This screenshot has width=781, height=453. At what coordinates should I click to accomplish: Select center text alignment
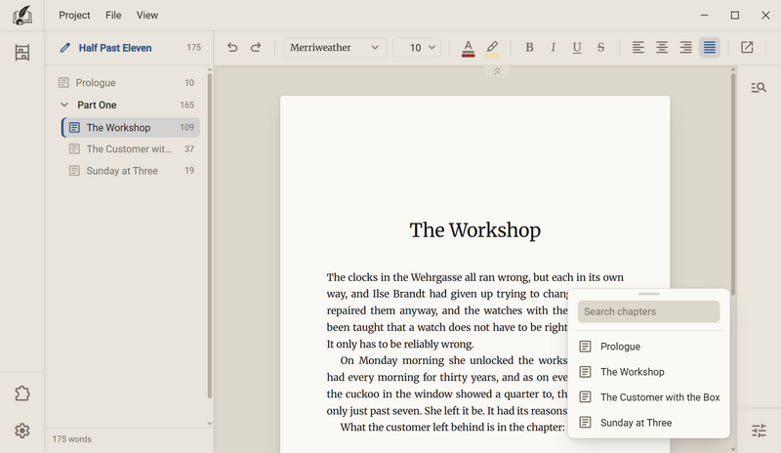pos(662,47)
